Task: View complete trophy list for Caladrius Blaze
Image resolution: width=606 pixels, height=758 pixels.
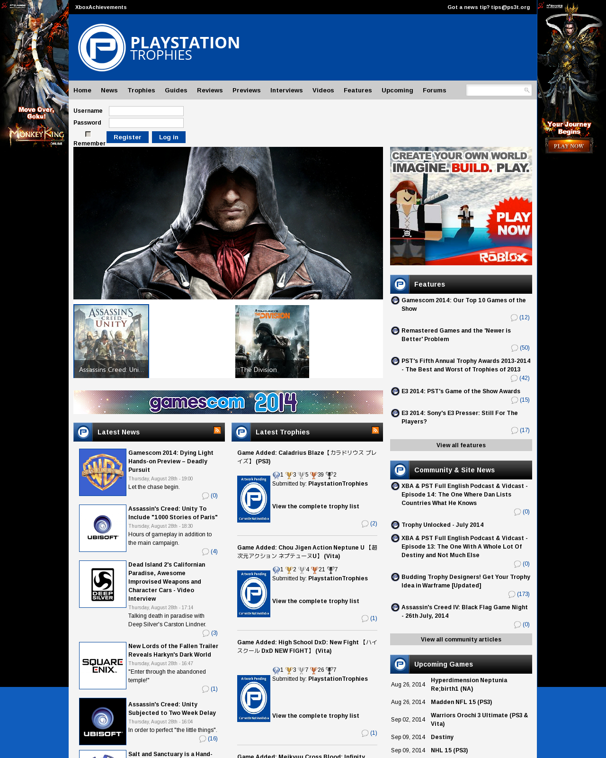Action: click(316, 506)
